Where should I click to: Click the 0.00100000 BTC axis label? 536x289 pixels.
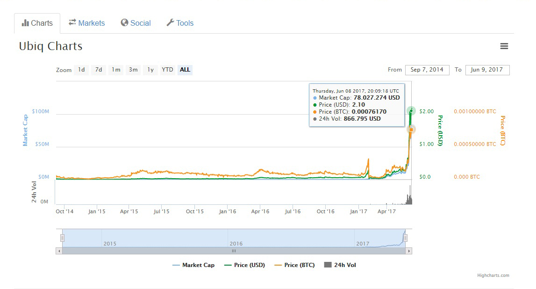pos(475,111)
